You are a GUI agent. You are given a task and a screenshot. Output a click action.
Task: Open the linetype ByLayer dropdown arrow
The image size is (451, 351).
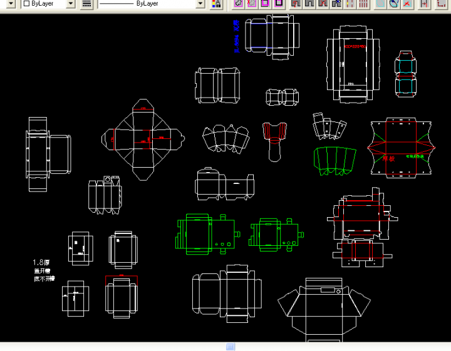click(x=200, y=4)
